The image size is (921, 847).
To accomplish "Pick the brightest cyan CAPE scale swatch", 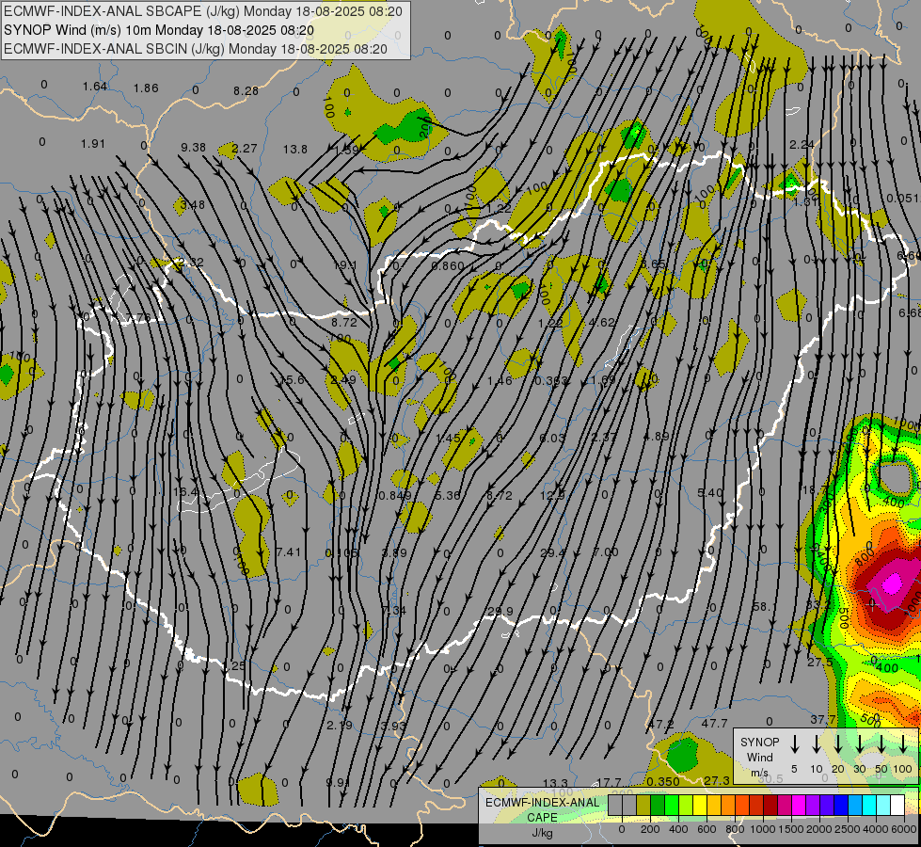I will [x=869, y=805].
